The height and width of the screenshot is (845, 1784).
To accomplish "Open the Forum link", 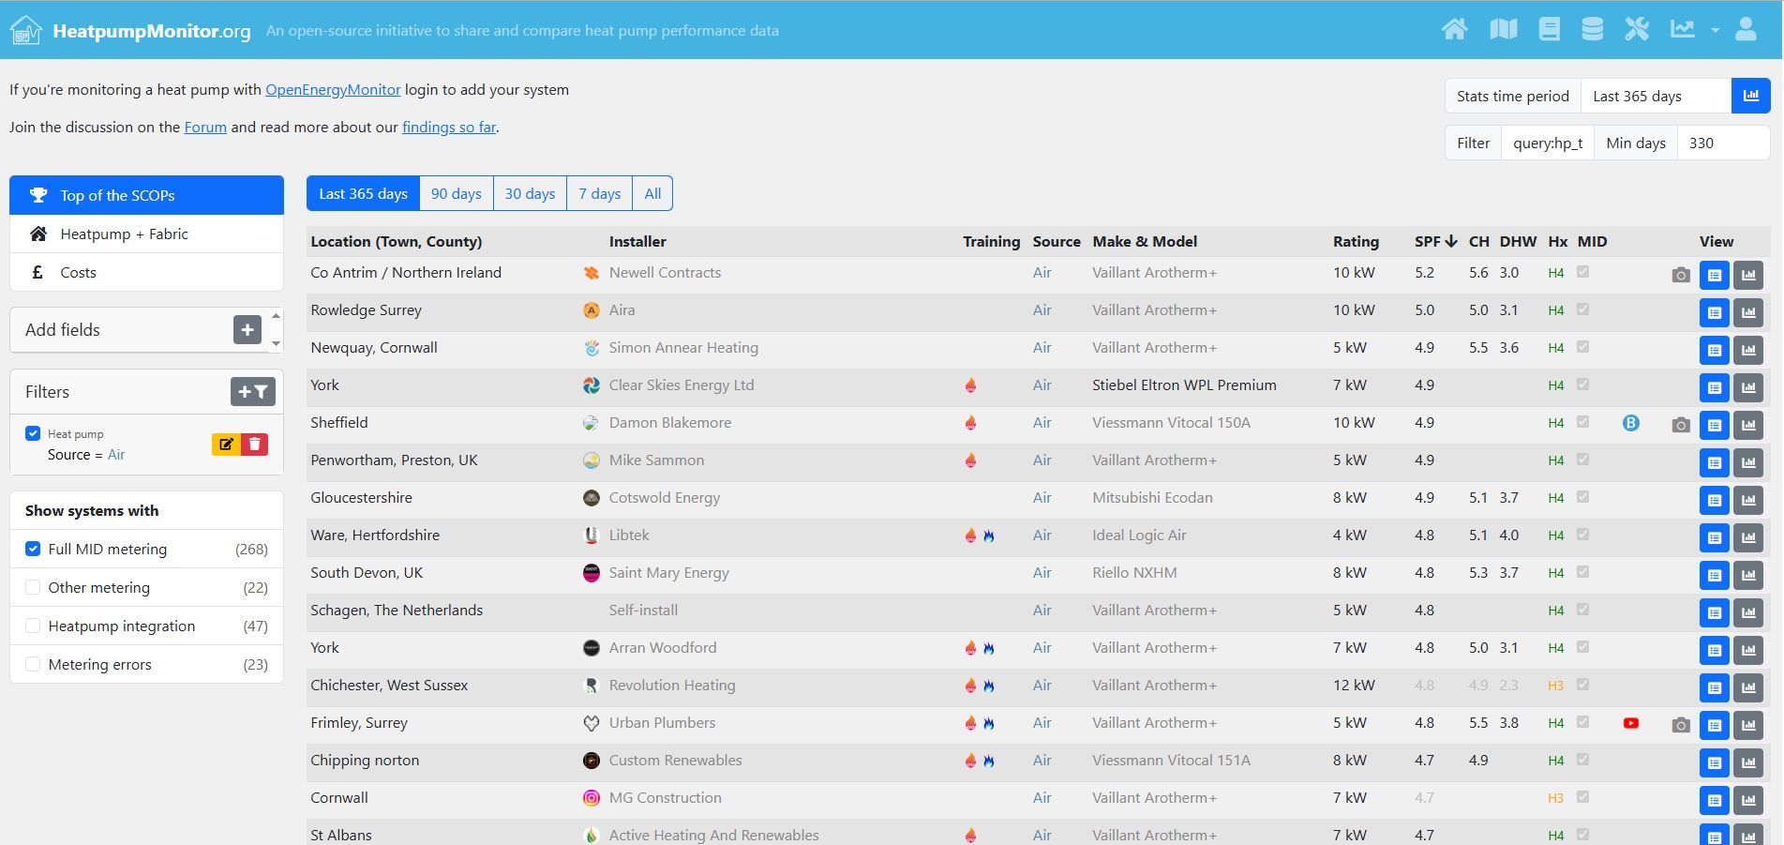I will click(x=205, y=128).
